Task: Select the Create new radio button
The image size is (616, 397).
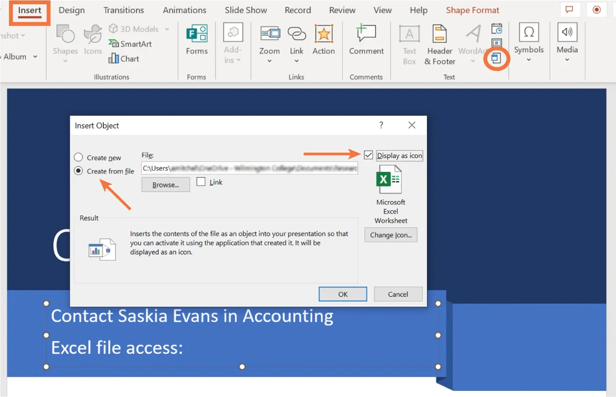Action: point(78,157)
